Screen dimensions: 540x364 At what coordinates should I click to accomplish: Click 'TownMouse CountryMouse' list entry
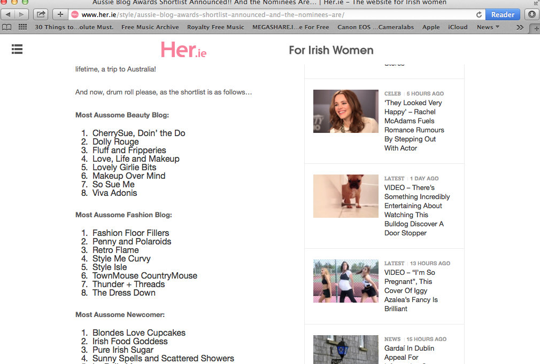pos(145,275)
